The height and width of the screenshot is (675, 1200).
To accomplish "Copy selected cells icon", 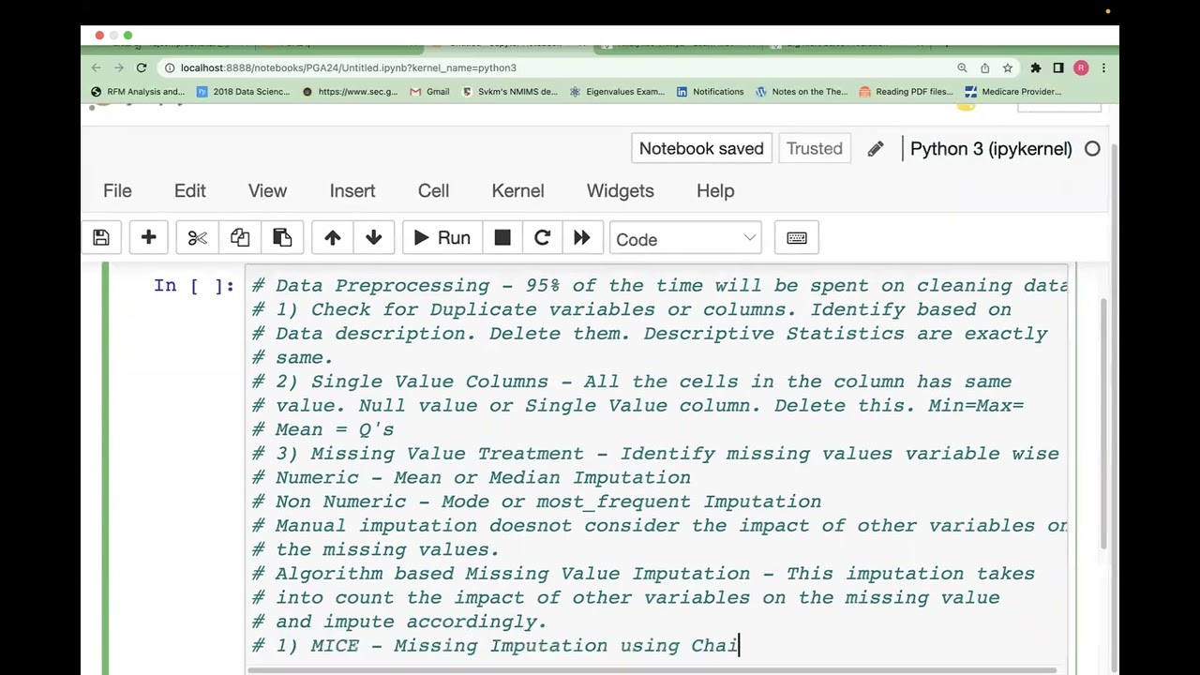I will click(x=240, y=238).
